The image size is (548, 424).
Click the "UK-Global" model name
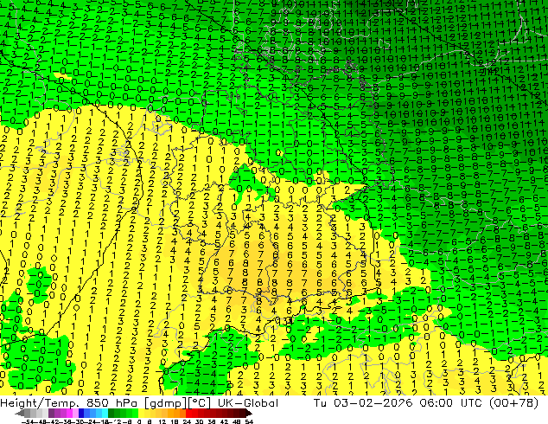248,403
